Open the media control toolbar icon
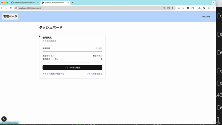222x125 pixels. [204, 8]
